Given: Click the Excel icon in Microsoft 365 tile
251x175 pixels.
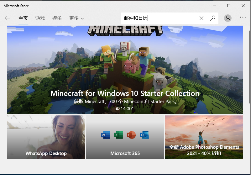Looking at the screenshot, I should click(118, 135).
